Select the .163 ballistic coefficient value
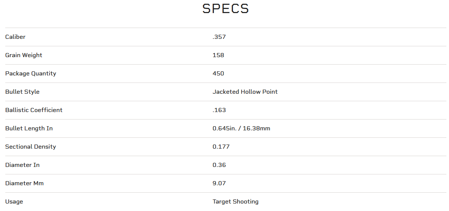The height and width of the screenshot is (211, 449). pyautogui.click(x=219, y=110)
